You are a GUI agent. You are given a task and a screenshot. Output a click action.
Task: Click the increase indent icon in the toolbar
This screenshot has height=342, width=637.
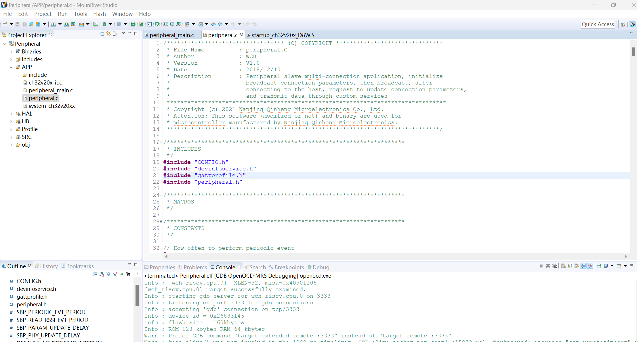tap(165, 24)
